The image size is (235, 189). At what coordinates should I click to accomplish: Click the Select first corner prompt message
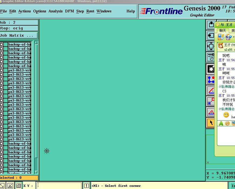(116, 186)
